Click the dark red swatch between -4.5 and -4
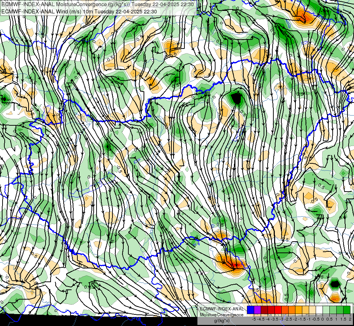 (264, 310)
